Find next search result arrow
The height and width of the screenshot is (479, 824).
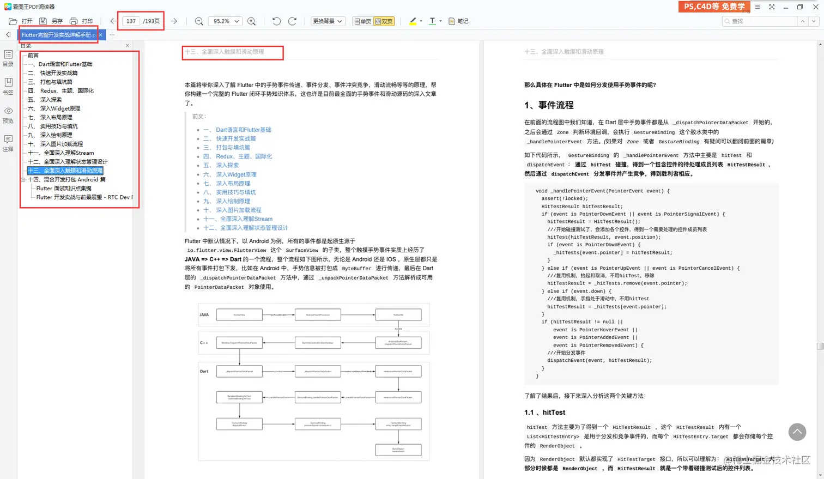pos(814,21)
